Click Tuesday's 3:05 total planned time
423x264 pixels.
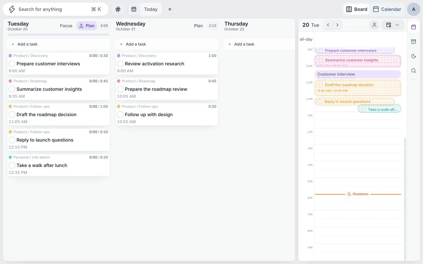[x=104, y=26]
